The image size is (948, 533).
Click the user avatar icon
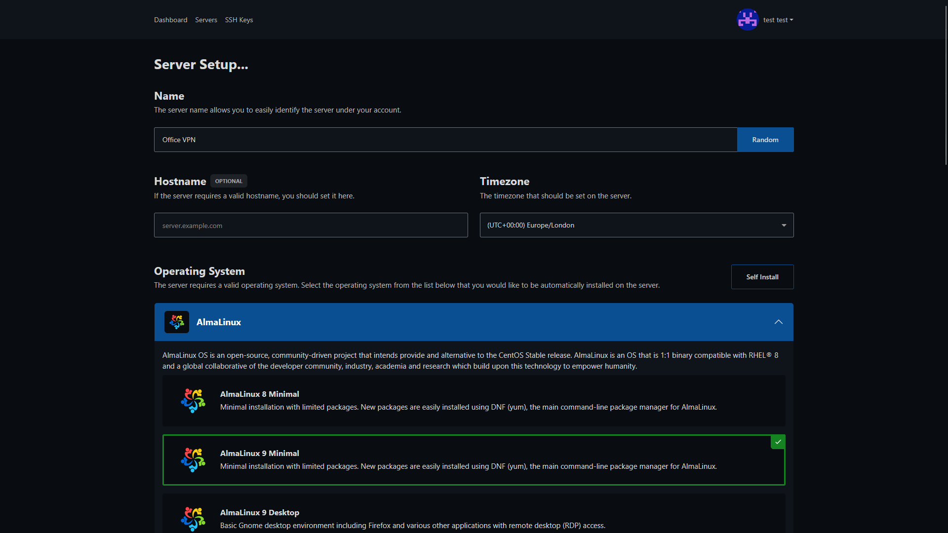click(x=748, y=20)
